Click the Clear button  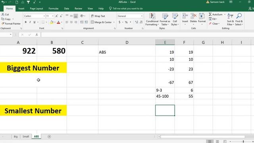point(214,24)
